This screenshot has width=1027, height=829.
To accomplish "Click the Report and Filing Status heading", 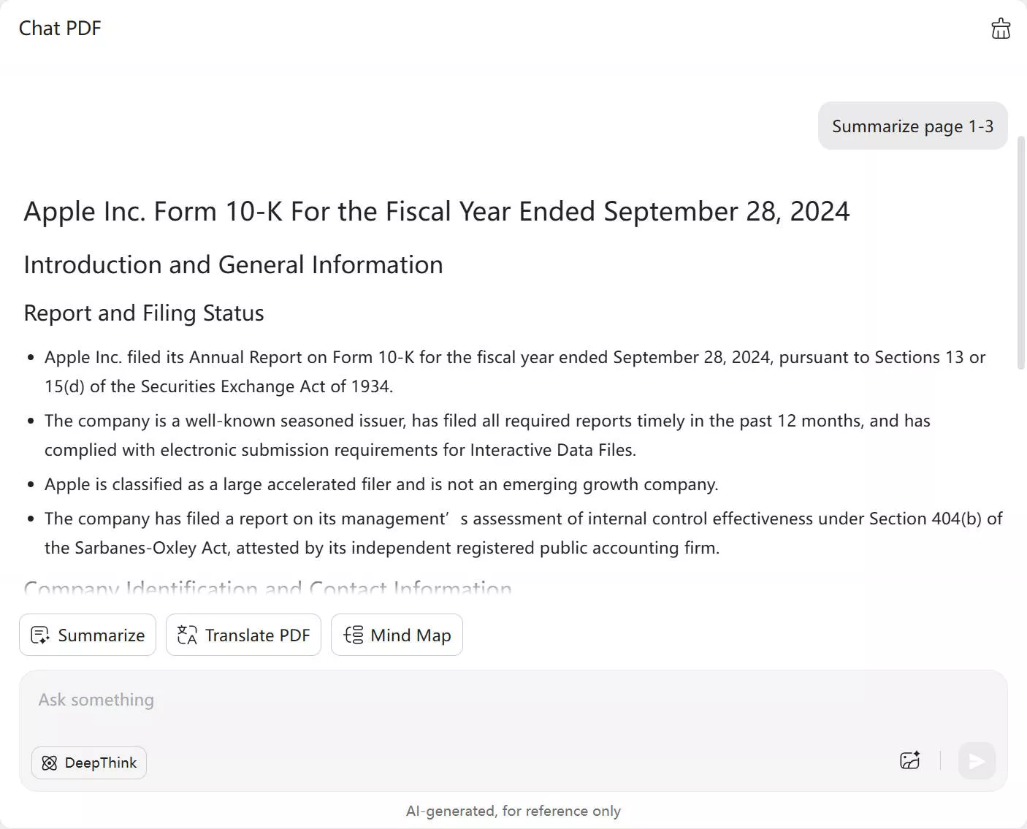I will point(144,313).
